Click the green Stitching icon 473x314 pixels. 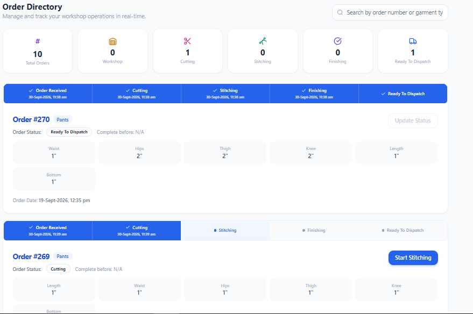click(x=263, y=41)
